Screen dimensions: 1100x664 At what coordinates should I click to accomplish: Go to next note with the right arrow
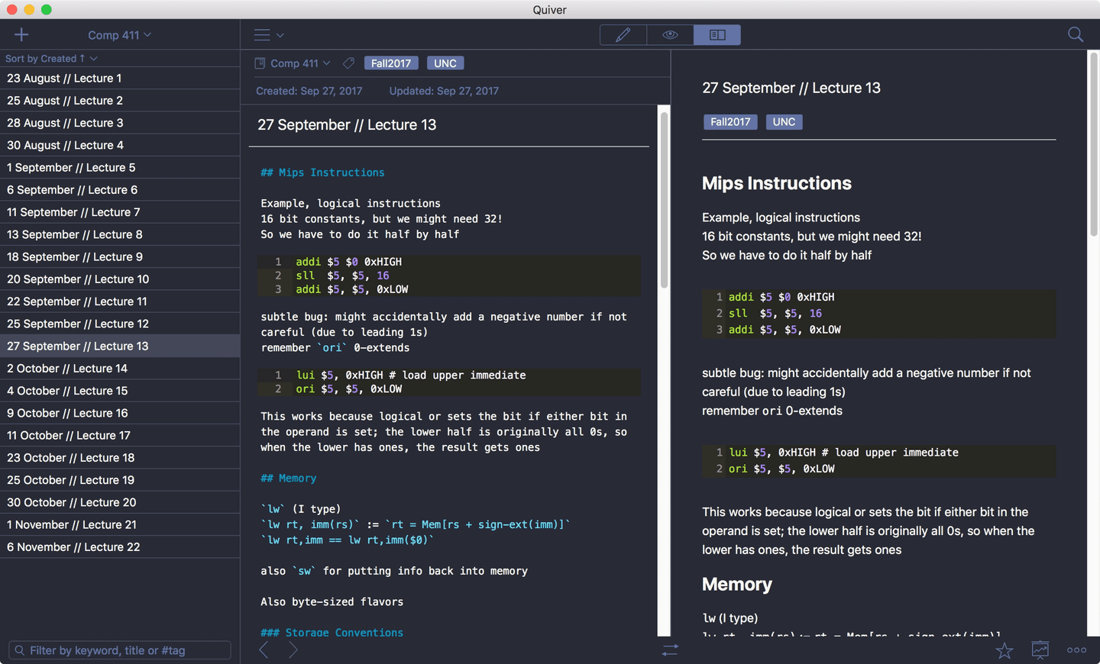tap(293, 649)
